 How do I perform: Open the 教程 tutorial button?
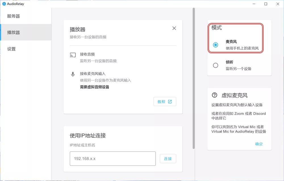(x=165, y=101)
